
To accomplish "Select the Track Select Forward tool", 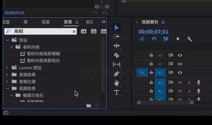I will point(116,37).
